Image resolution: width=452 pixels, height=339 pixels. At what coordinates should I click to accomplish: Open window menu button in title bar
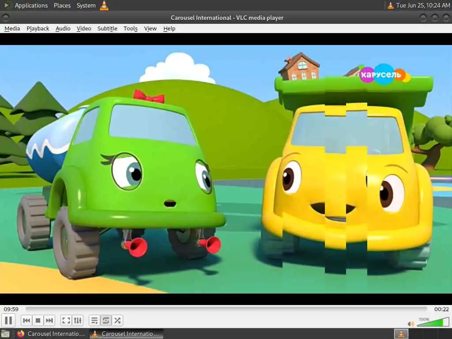(x=5, y=18)
